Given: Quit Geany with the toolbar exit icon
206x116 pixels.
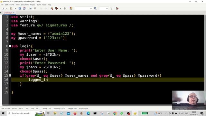Looking at the screenshot, I should point(117,8).
